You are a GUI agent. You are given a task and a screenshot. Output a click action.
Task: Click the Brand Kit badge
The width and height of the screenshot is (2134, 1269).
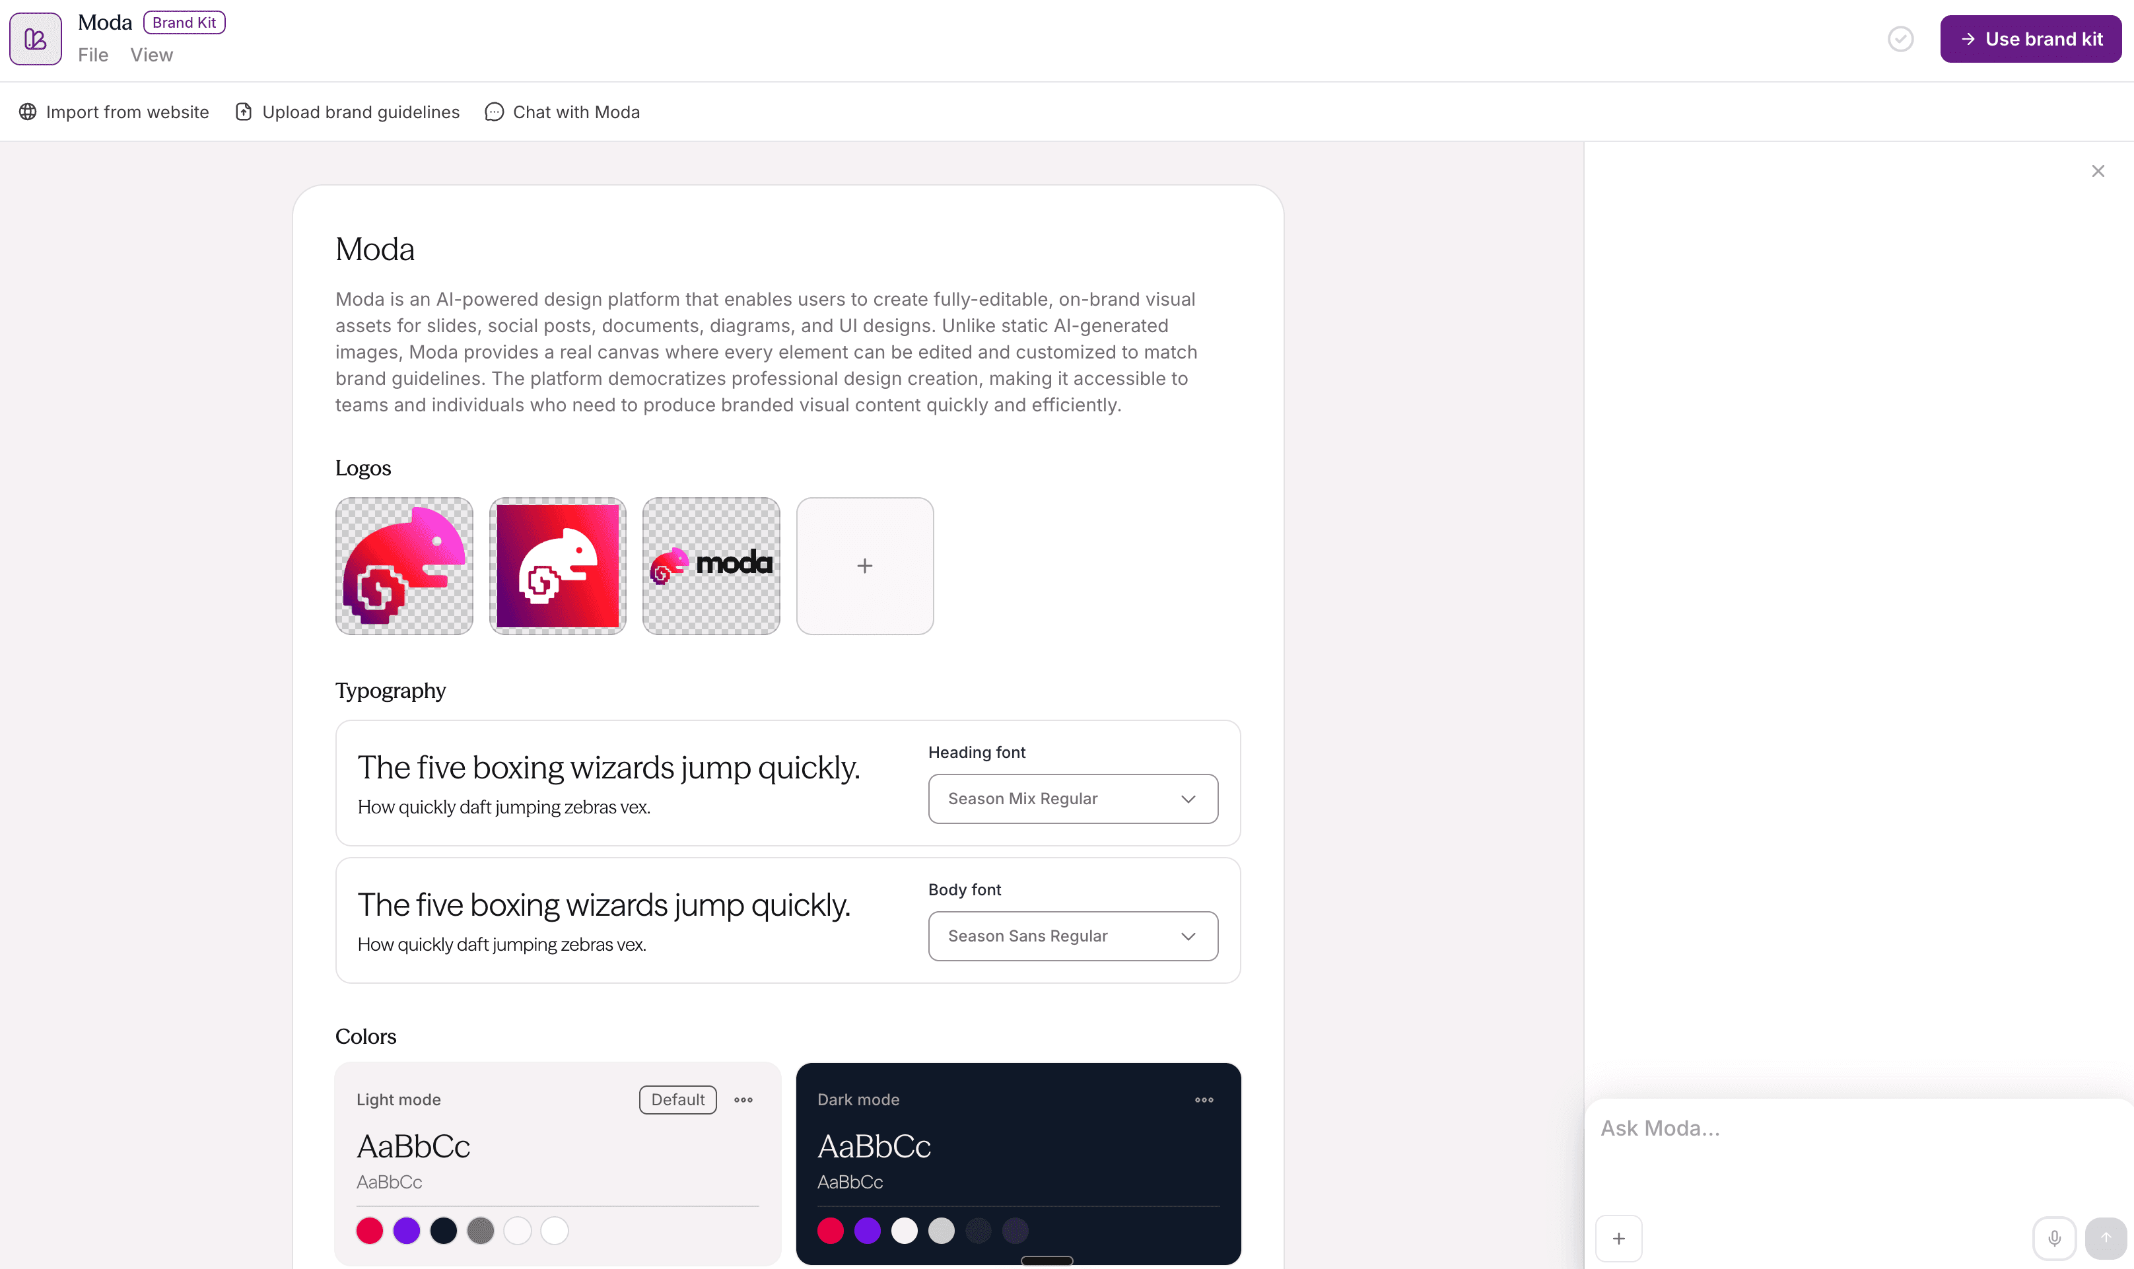coord(184,22)
